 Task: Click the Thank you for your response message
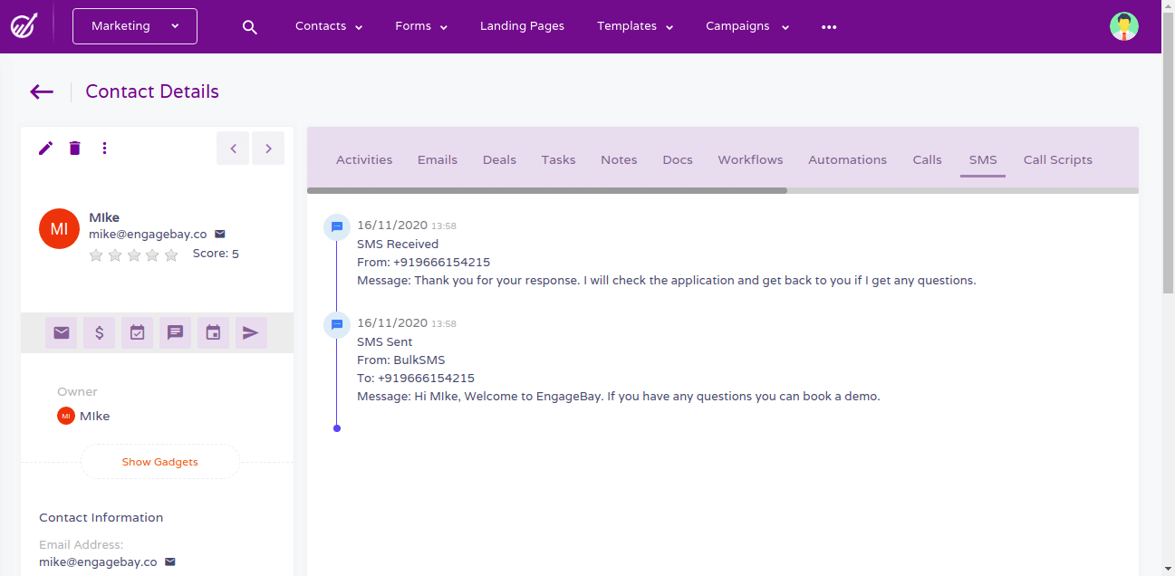(667, 280)
